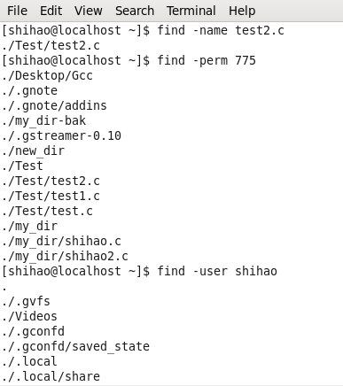The image size is (343, 386).
Task: Click the ./Test/test1.c output line
Action: pos(51,196)
